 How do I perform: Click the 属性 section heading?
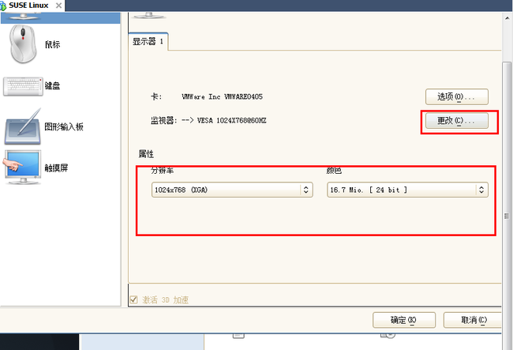pyautogui.click(x=146, y=154)
